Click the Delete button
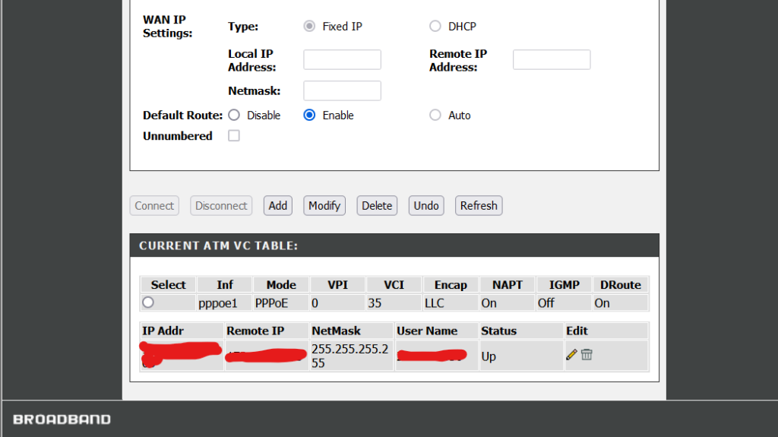The width and height of the screenshot is (778, 437). [x=377, y=206]
